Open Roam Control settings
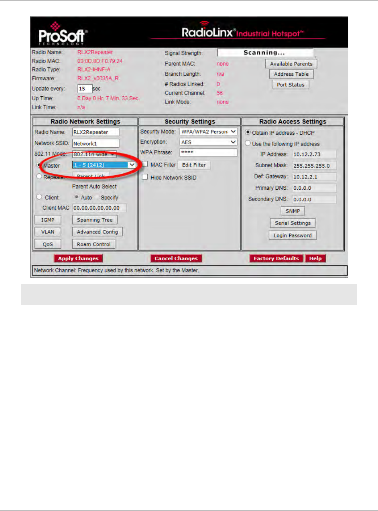The height and width of the screenshot is (511, 378). point(93,244)
